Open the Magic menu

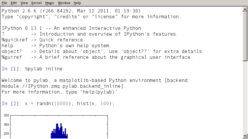(x=50, y=3)
